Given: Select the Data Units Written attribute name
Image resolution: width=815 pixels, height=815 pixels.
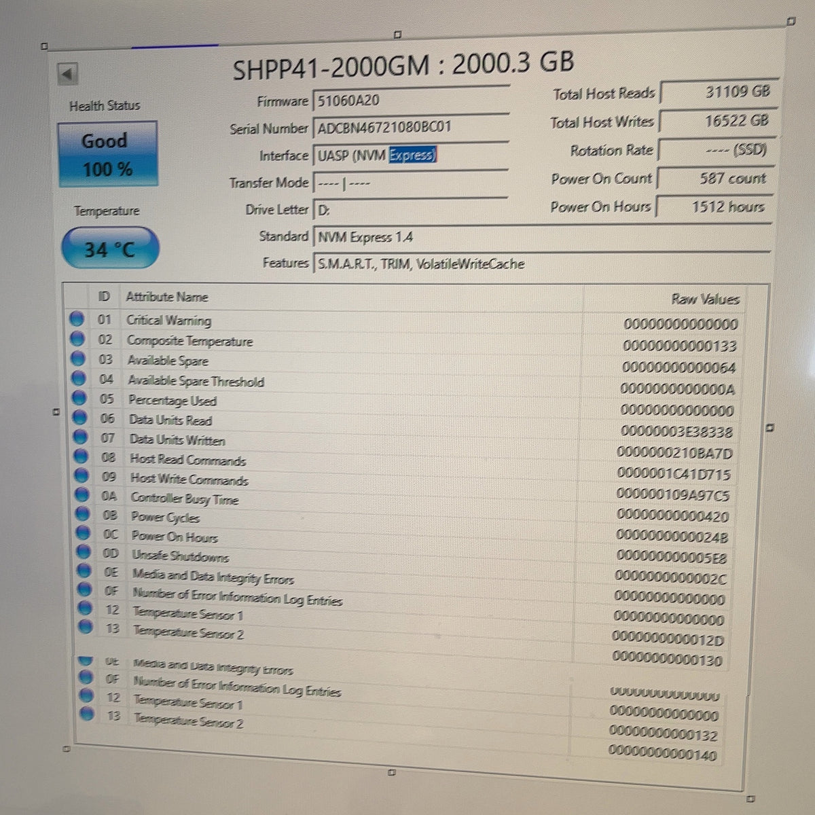Looking at the screenshot, I should point(177,440).
